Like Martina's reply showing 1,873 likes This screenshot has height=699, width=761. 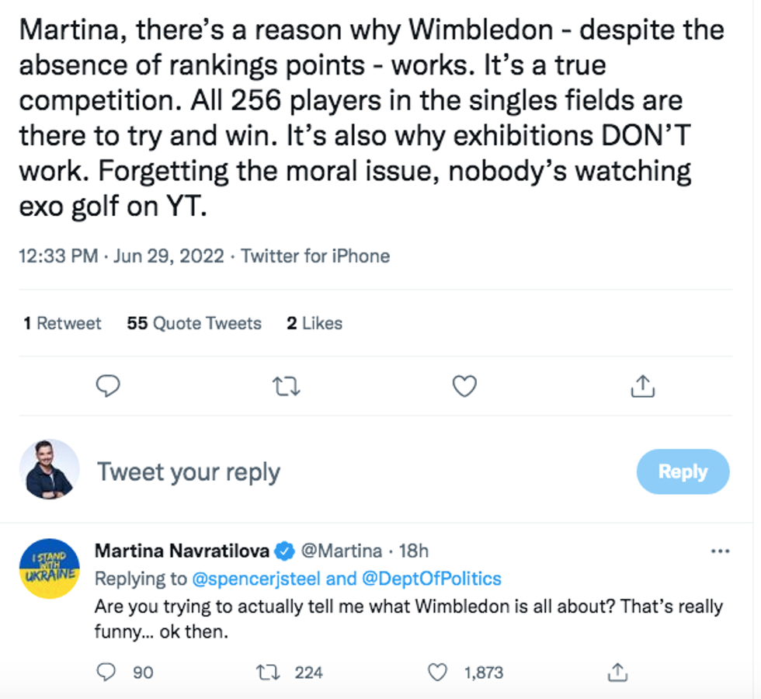coord(440,672)
